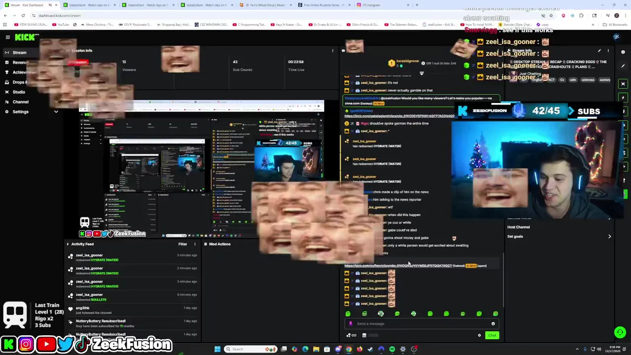Viewport: 631px width, 355px height.
Task: Click first NutteryButtery Resubscribed entry
Action: (x=133, y=323)
